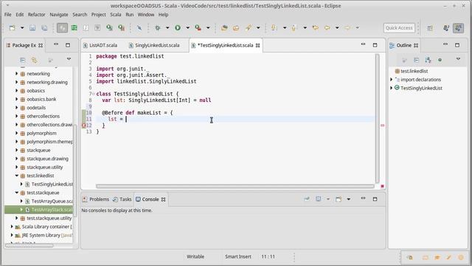Click the Run Last Tool icon with red toolbox
472x266 pixels.
point(198,28)
